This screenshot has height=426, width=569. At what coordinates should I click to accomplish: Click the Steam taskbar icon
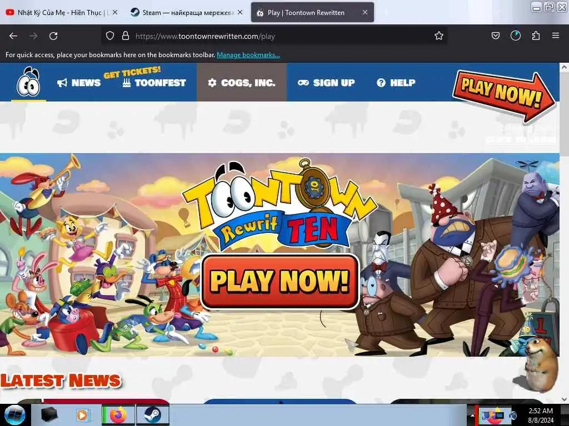tap(153, 415)
